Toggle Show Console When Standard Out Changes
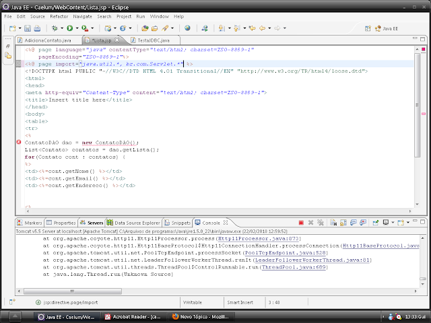 pos(353,223)
